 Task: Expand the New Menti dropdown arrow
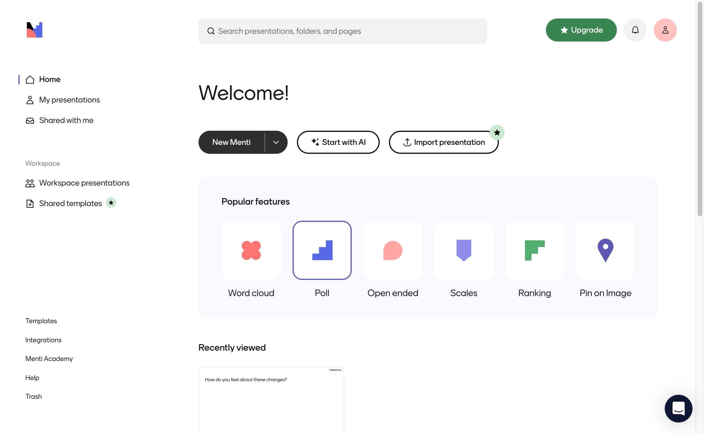[276, 142]
